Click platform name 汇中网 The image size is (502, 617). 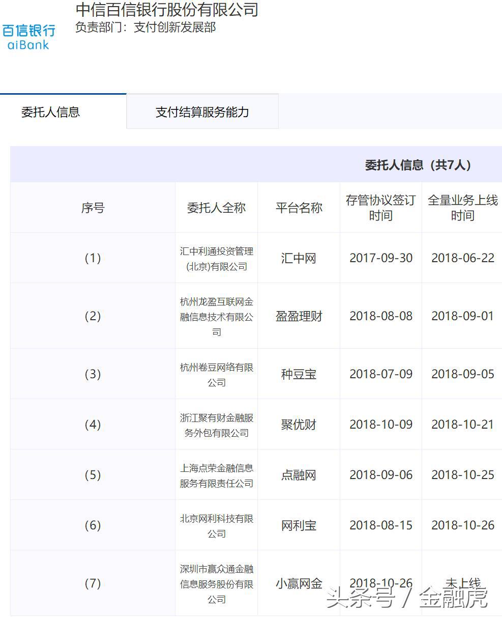pyautogui.click(x=299, y=258)
